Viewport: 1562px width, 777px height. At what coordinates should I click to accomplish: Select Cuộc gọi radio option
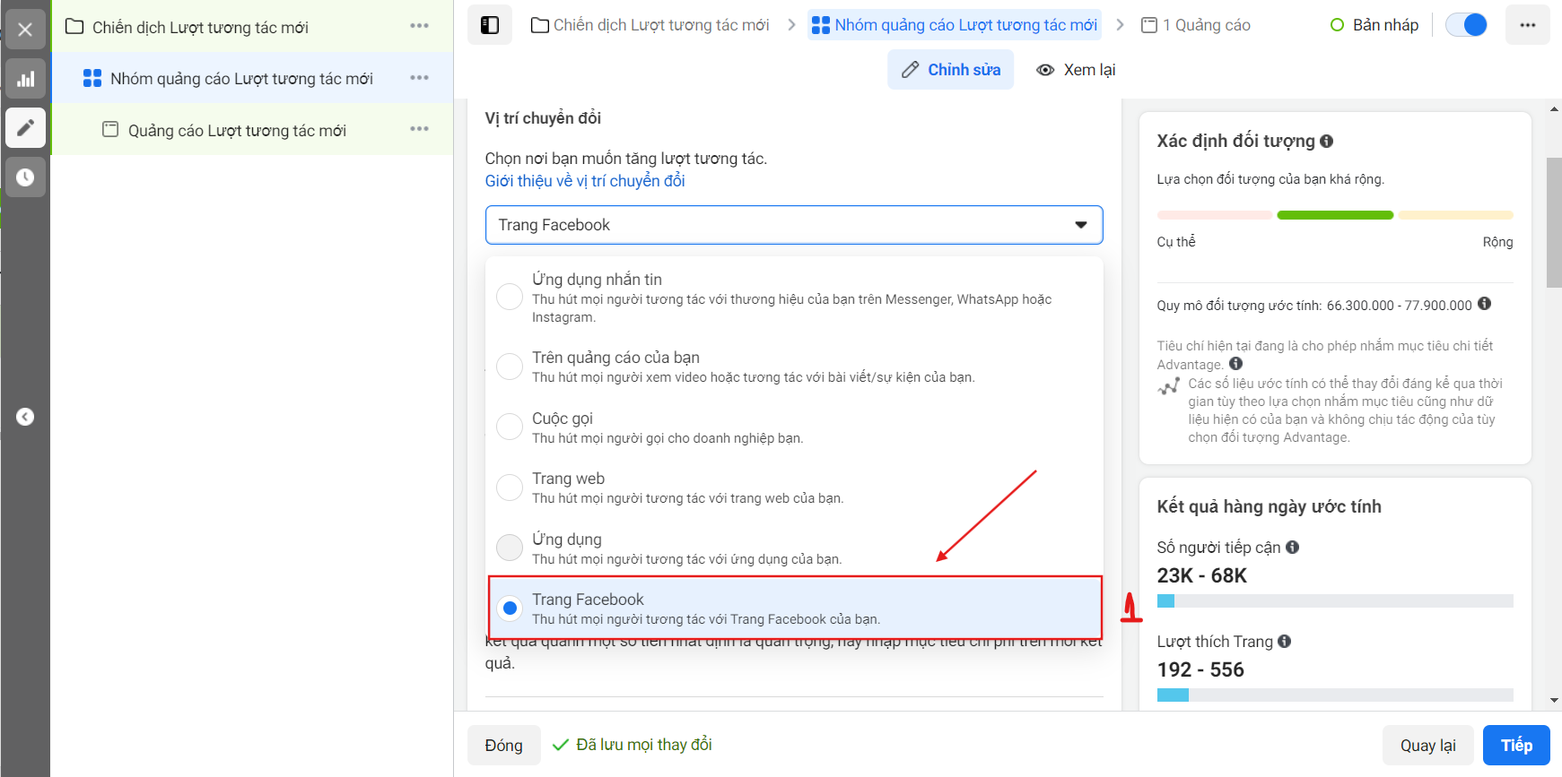pyautogui.click(x=510, y=427)
